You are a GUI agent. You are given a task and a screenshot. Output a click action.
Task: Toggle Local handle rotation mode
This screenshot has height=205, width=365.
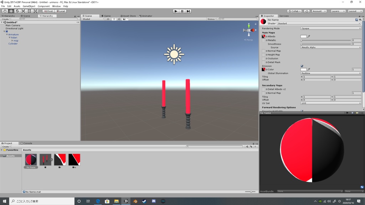tap(61, 11)
